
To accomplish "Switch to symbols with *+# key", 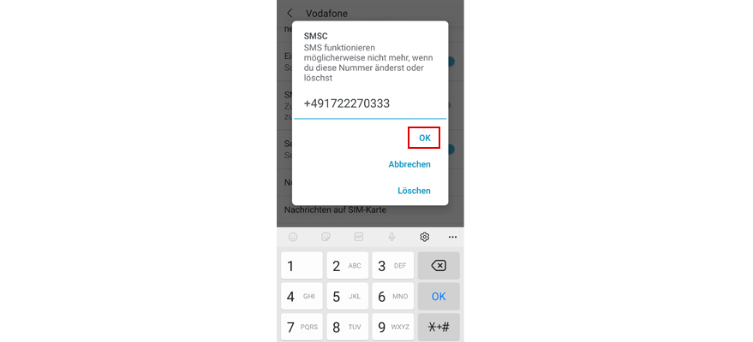I will click(439, 327).
